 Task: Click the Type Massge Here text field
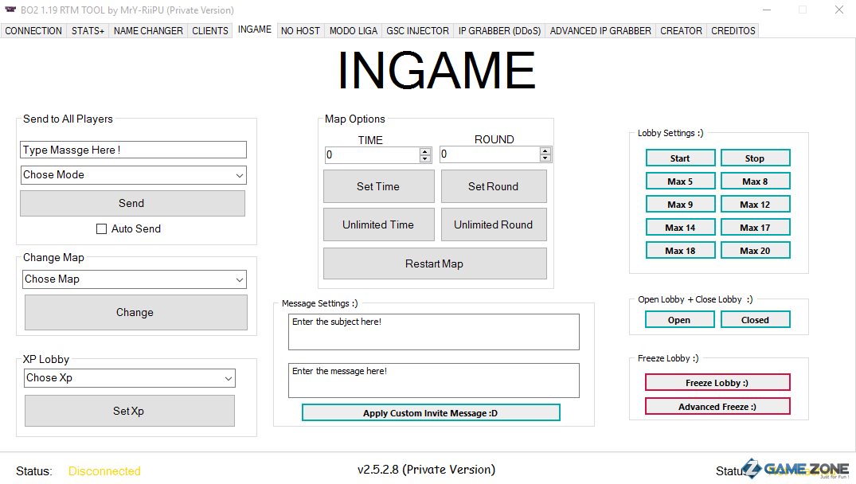coord(133,150)
